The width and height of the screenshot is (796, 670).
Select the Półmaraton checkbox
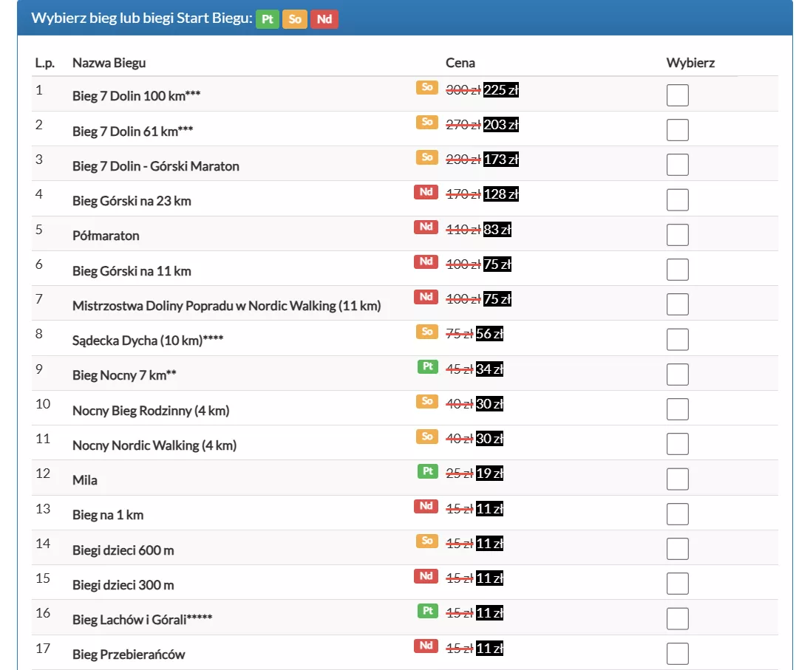(x=677, y=235)
